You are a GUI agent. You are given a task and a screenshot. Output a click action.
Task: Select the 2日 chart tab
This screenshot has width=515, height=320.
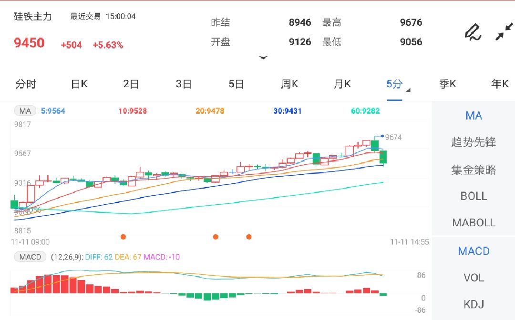tap(131, 84)
